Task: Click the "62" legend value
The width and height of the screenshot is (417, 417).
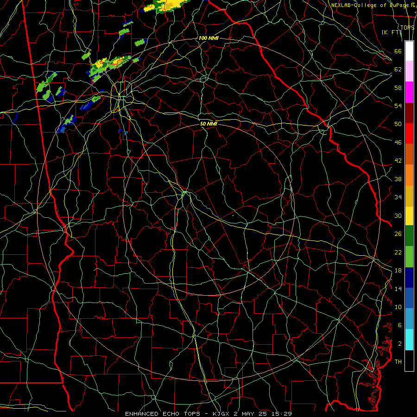Action: (398, 69)
